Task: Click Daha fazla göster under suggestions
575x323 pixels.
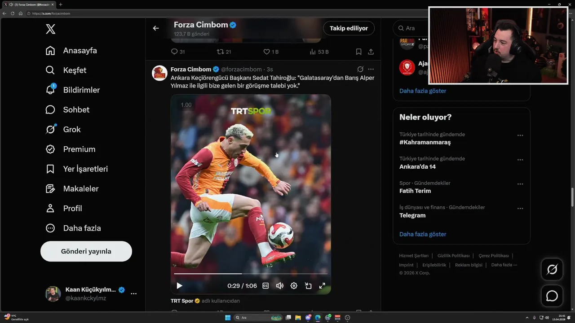Action: 423,91
